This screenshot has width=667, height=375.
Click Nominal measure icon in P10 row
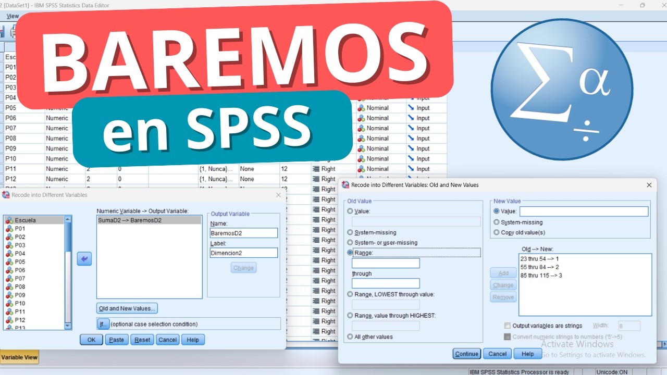click(x=361, y=159)
